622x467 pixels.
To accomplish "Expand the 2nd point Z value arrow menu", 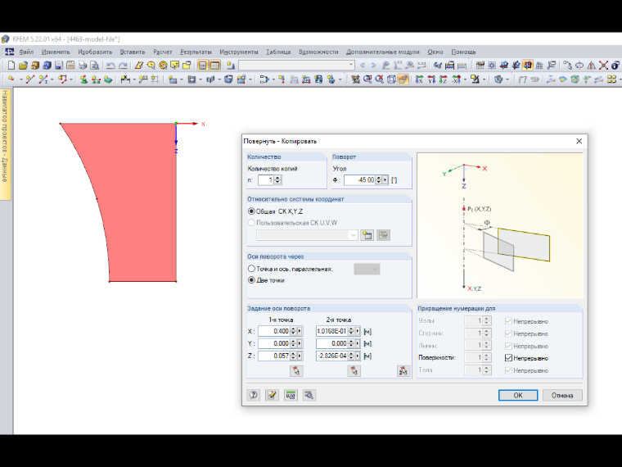I will (358, 356).
